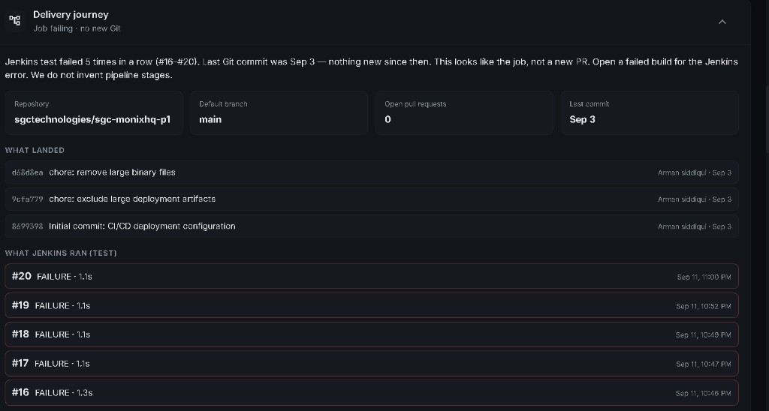
Task: Open failed Jenkins build #19
Action: [x=372, y=305]
